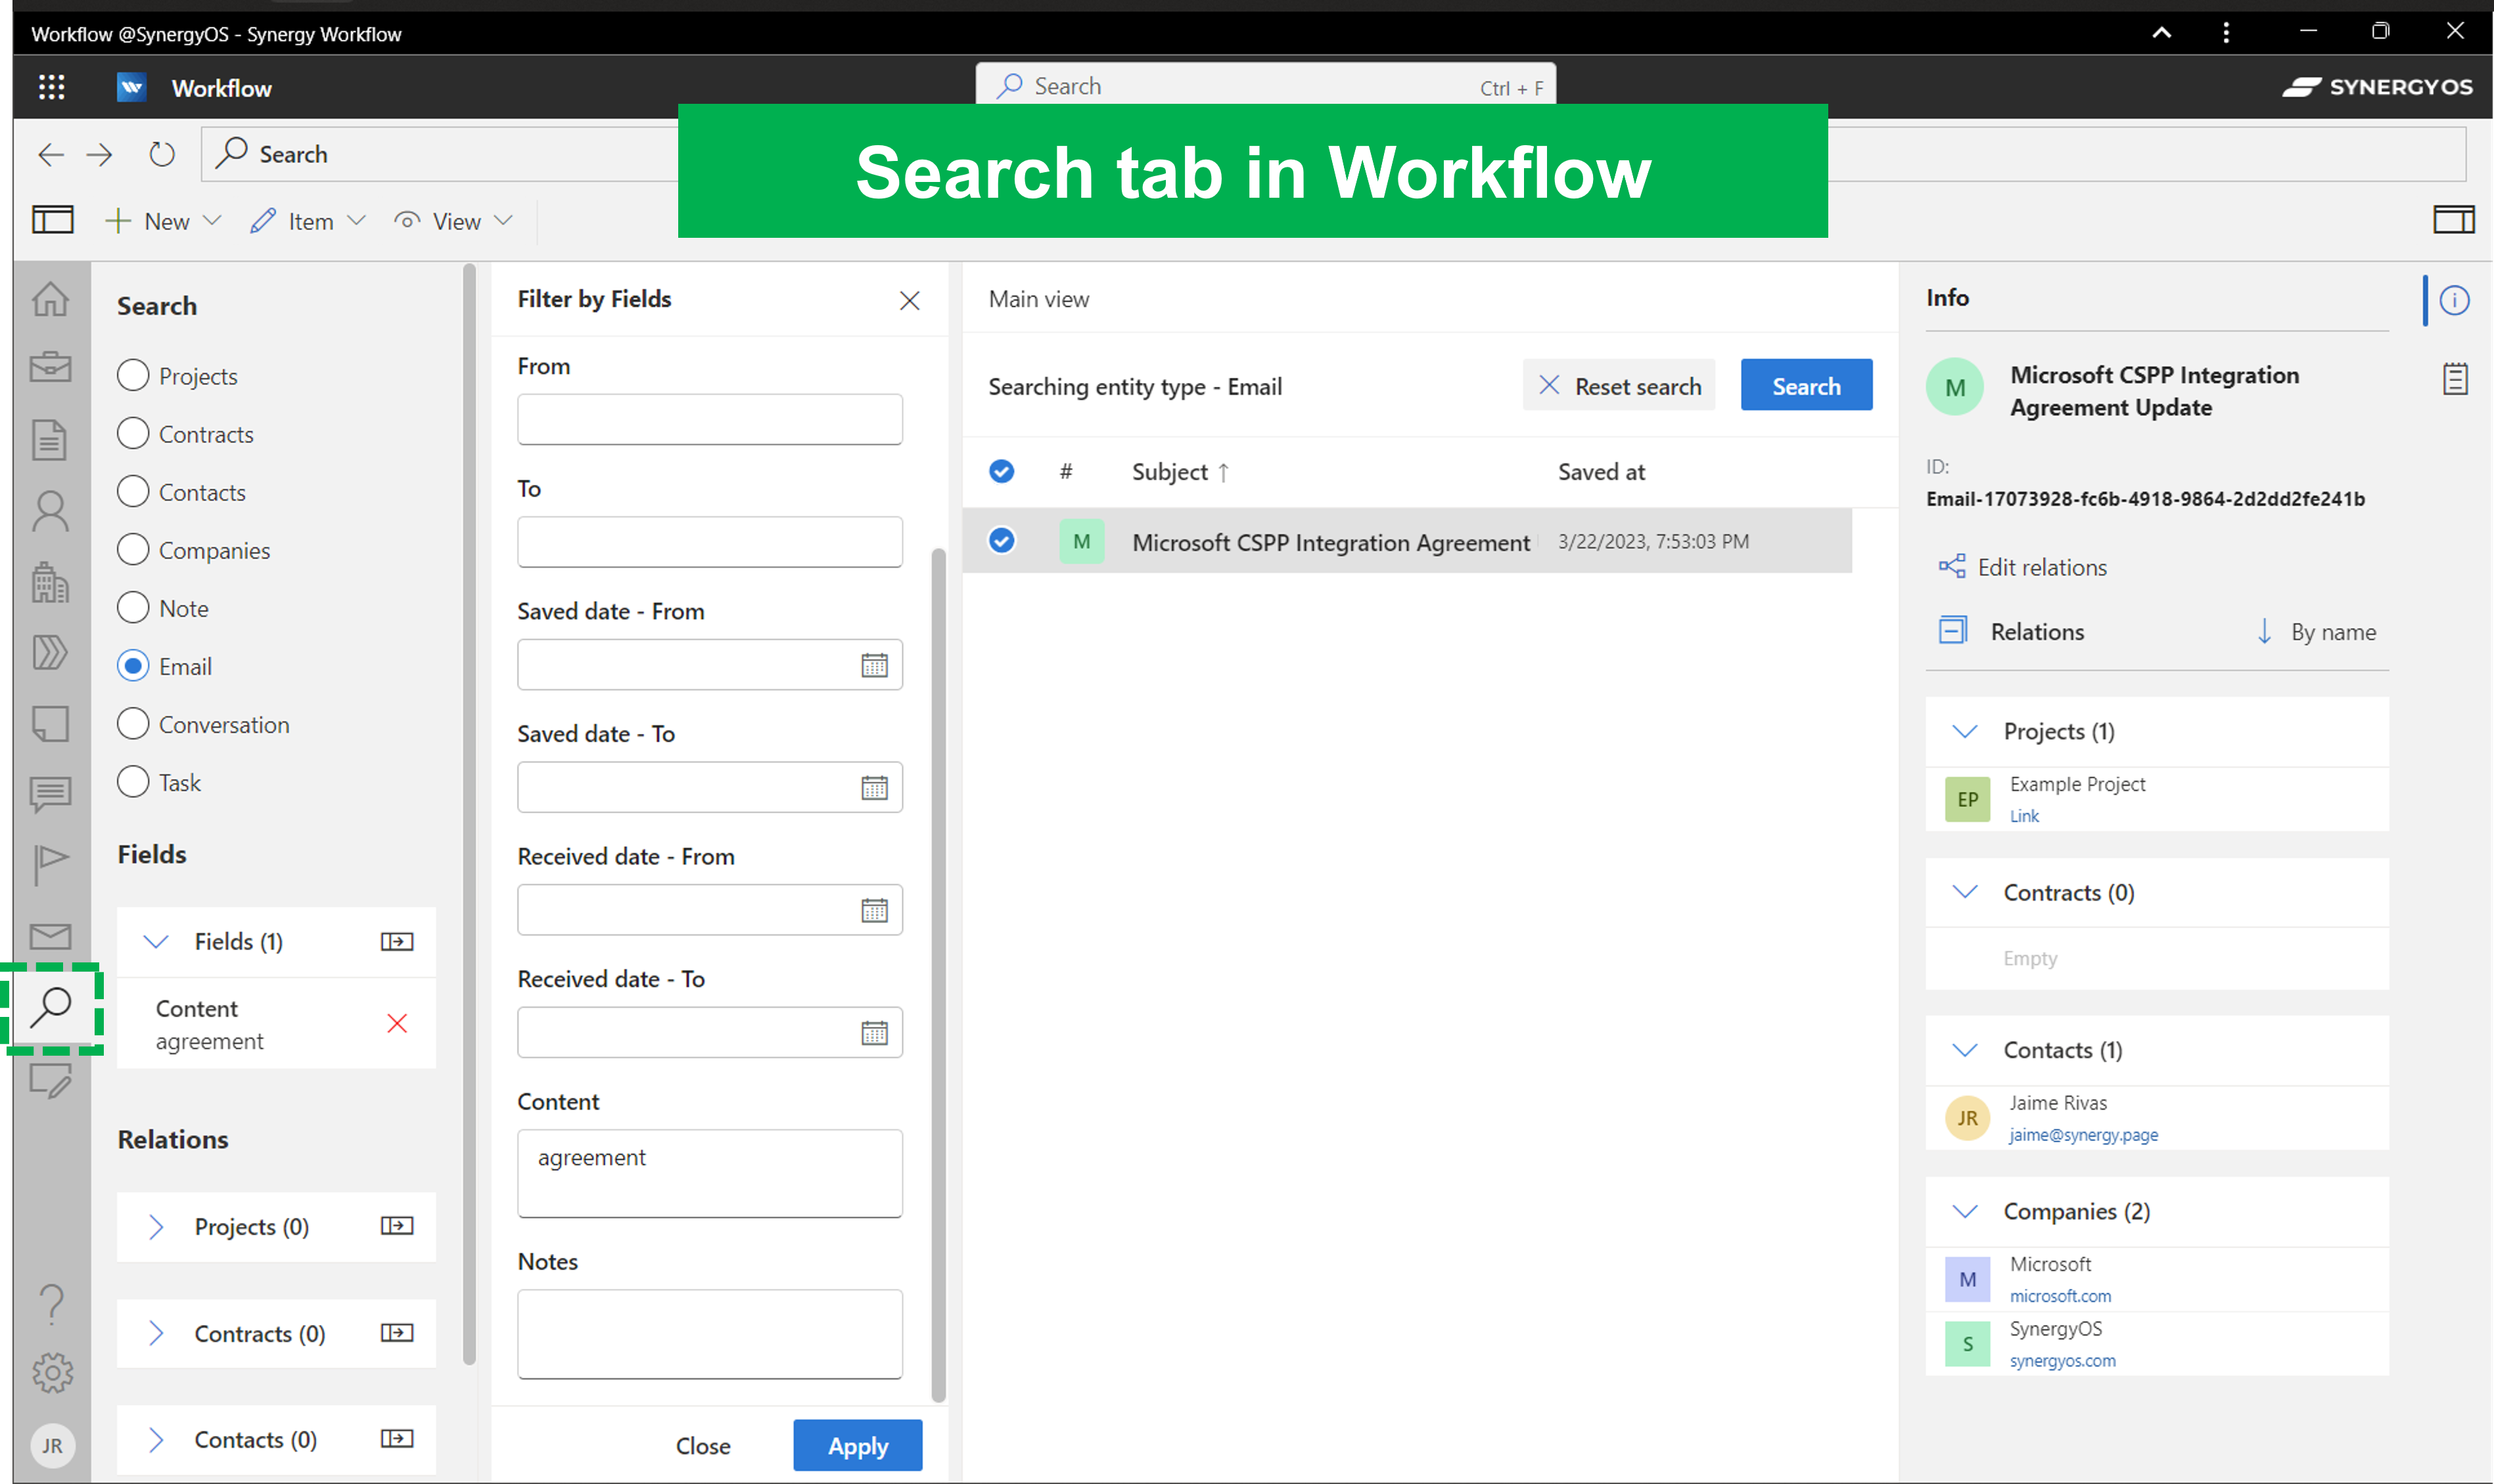Open Received date - To calendar picker
This screenshot has width=2494, height=1484.
tap(874, 1033)
